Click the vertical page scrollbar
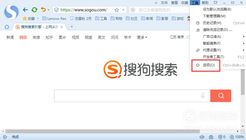This screenshot has height=140, width=246. point(243,82)
